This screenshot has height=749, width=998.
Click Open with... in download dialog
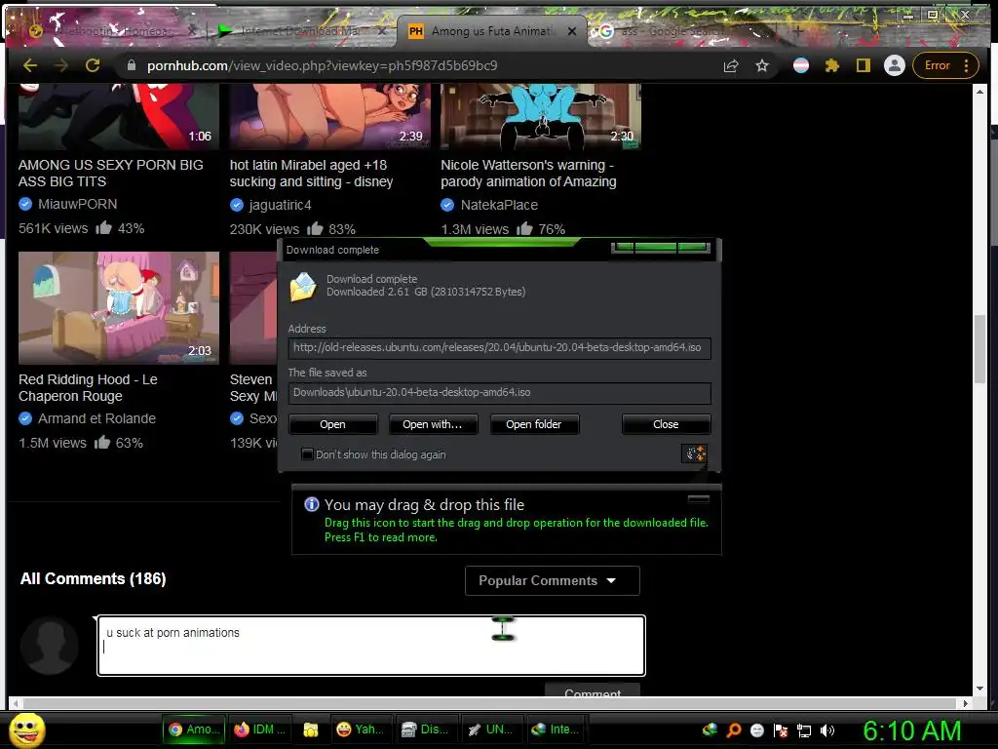click(x=433, y=424)
